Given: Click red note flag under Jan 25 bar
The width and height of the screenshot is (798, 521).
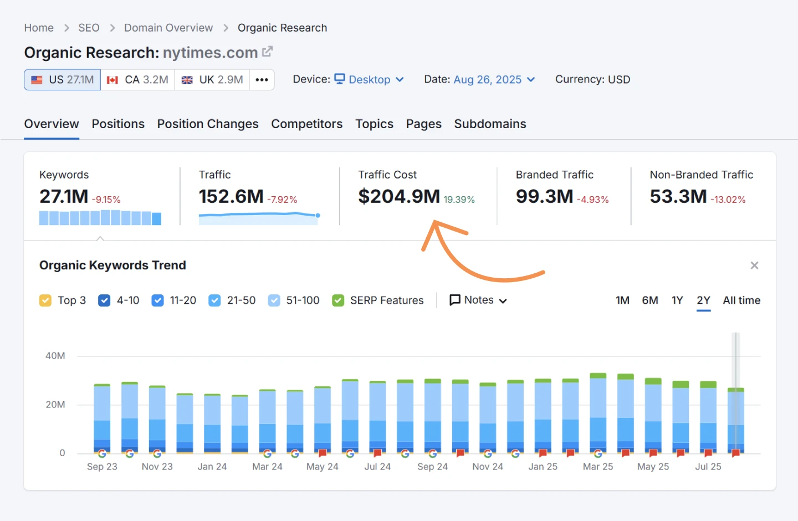Looking at the screenshot, I should coord(543,453).
